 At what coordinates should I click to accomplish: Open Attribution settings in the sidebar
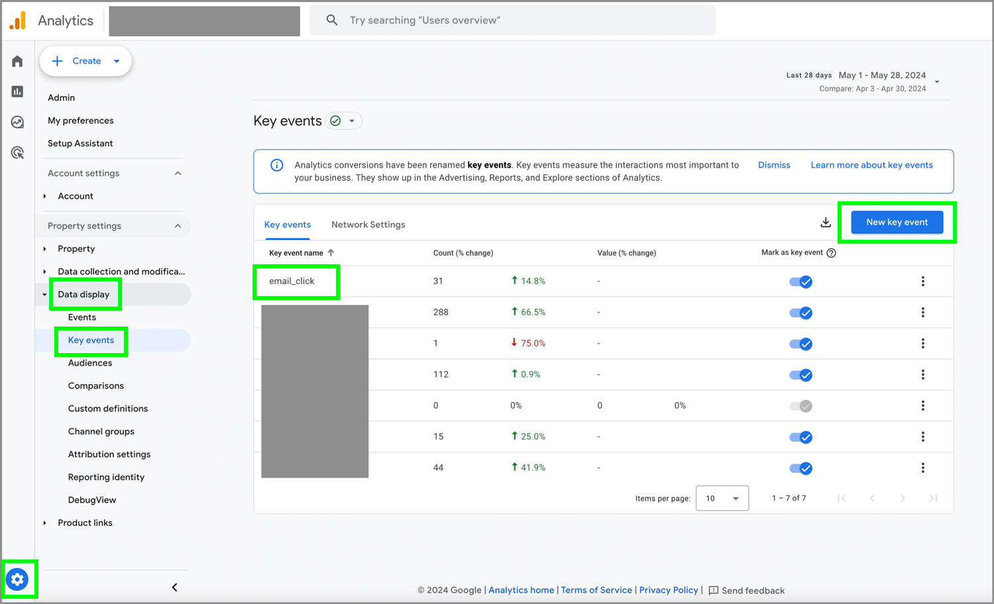click(109, 454)
